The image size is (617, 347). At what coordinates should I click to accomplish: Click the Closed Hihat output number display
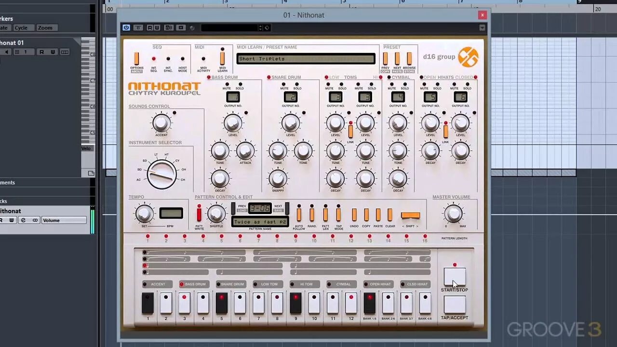460,97
